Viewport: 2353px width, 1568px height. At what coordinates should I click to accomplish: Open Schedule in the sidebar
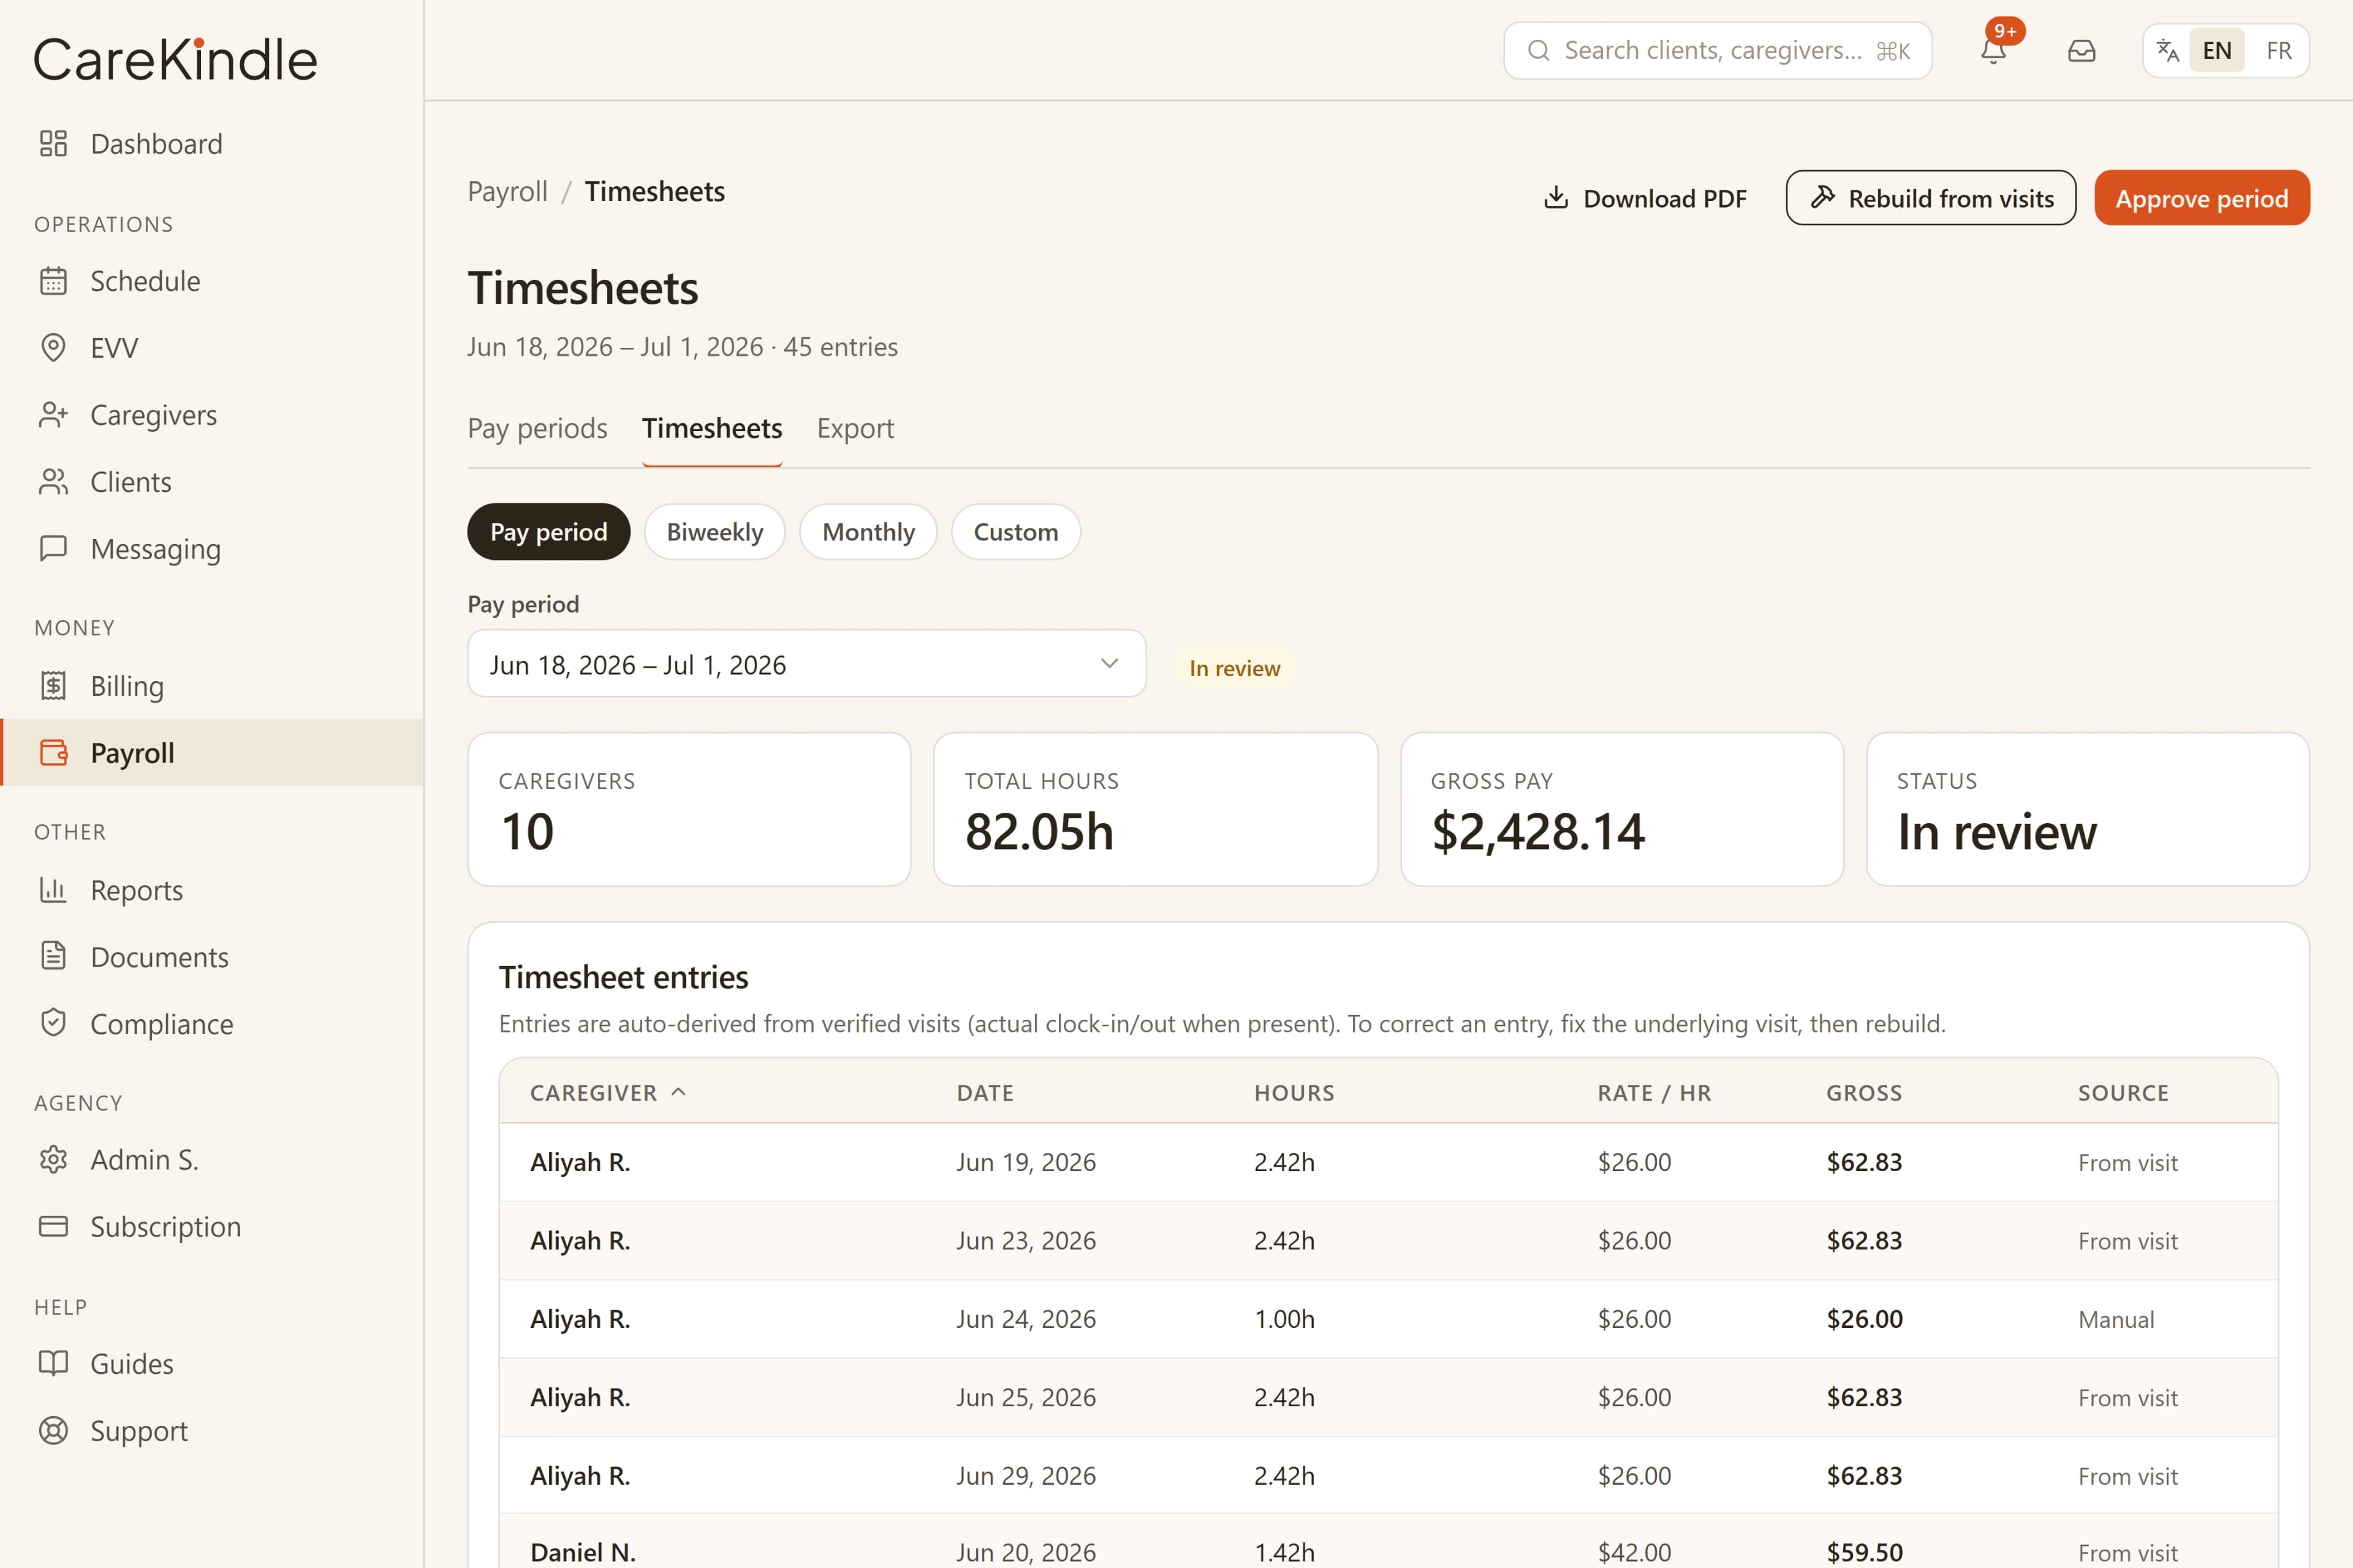pos(212,281)
